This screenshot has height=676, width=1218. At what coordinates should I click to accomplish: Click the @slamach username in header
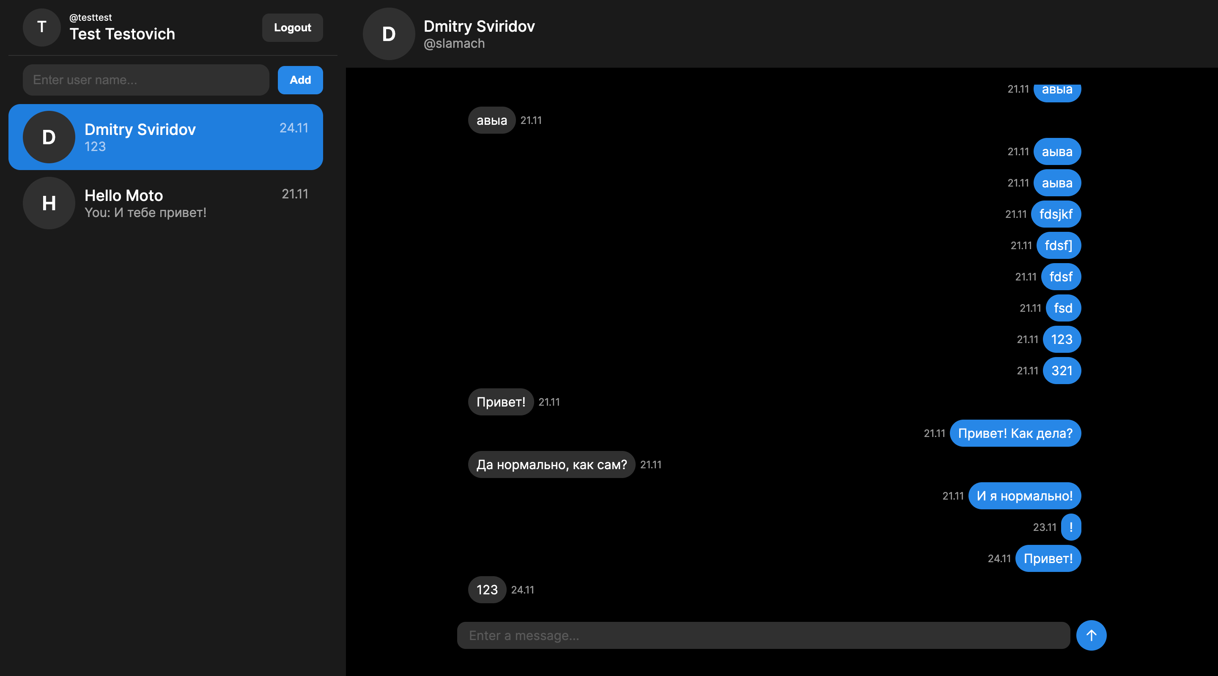click(x=454, y=44)
